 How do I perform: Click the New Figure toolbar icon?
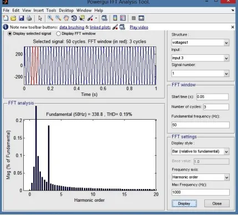[6, 18]
